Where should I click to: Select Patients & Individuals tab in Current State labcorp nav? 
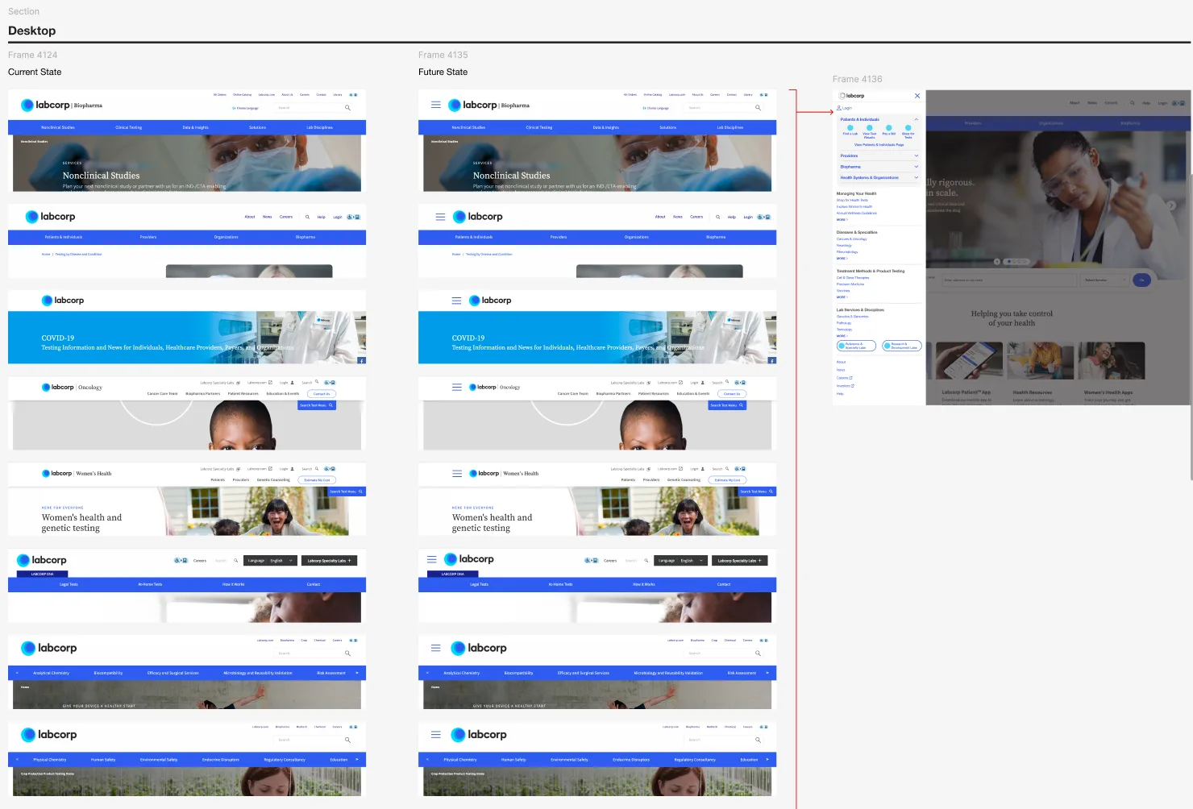coord(64,237)
